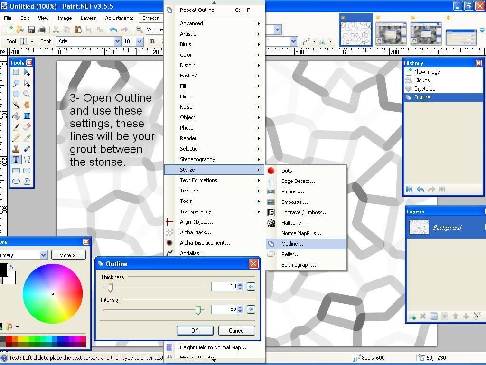
Task: Select the Lasso Select tool
Action: (x=16, y=84)
